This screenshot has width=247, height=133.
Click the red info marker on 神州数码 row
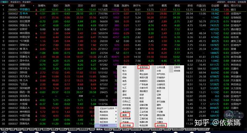pyautogui.click(x=37, y=112)
